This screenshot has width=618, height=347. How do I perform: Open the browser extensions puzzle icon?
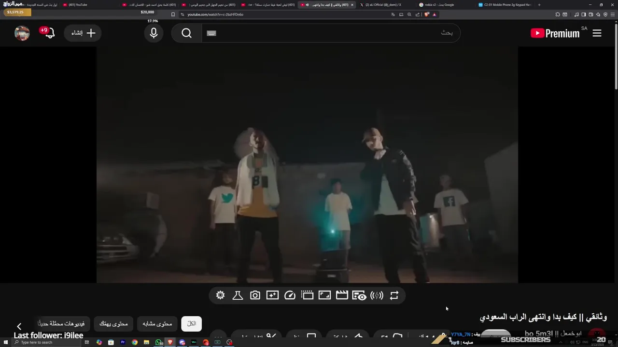558,14
